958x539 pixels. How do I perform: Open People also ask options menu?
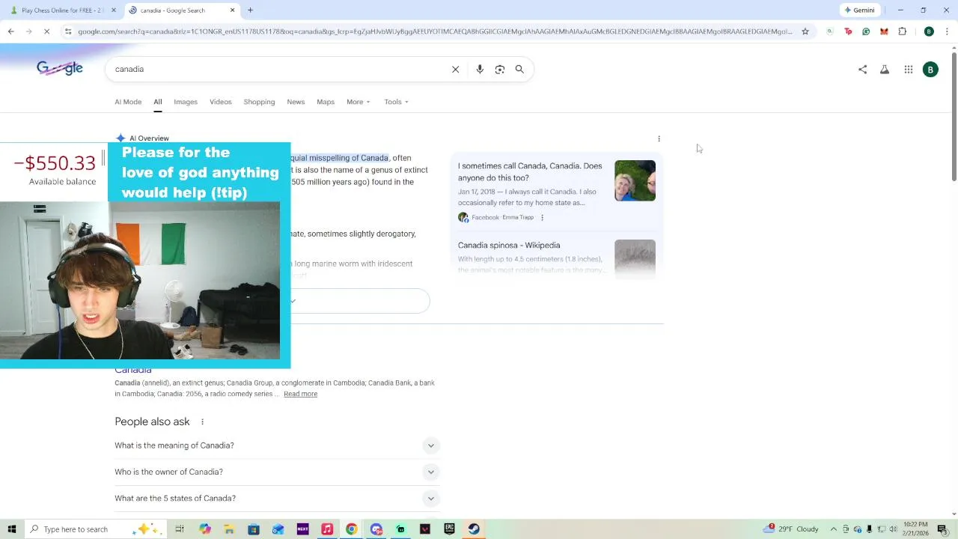pos(202,422)
